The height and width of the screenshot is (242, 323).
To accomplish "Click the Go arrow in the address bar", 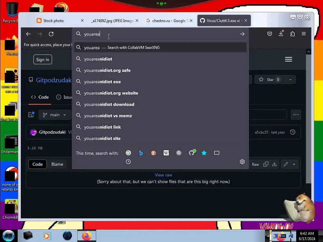I will pyautogui.click(x=242, y=34).
